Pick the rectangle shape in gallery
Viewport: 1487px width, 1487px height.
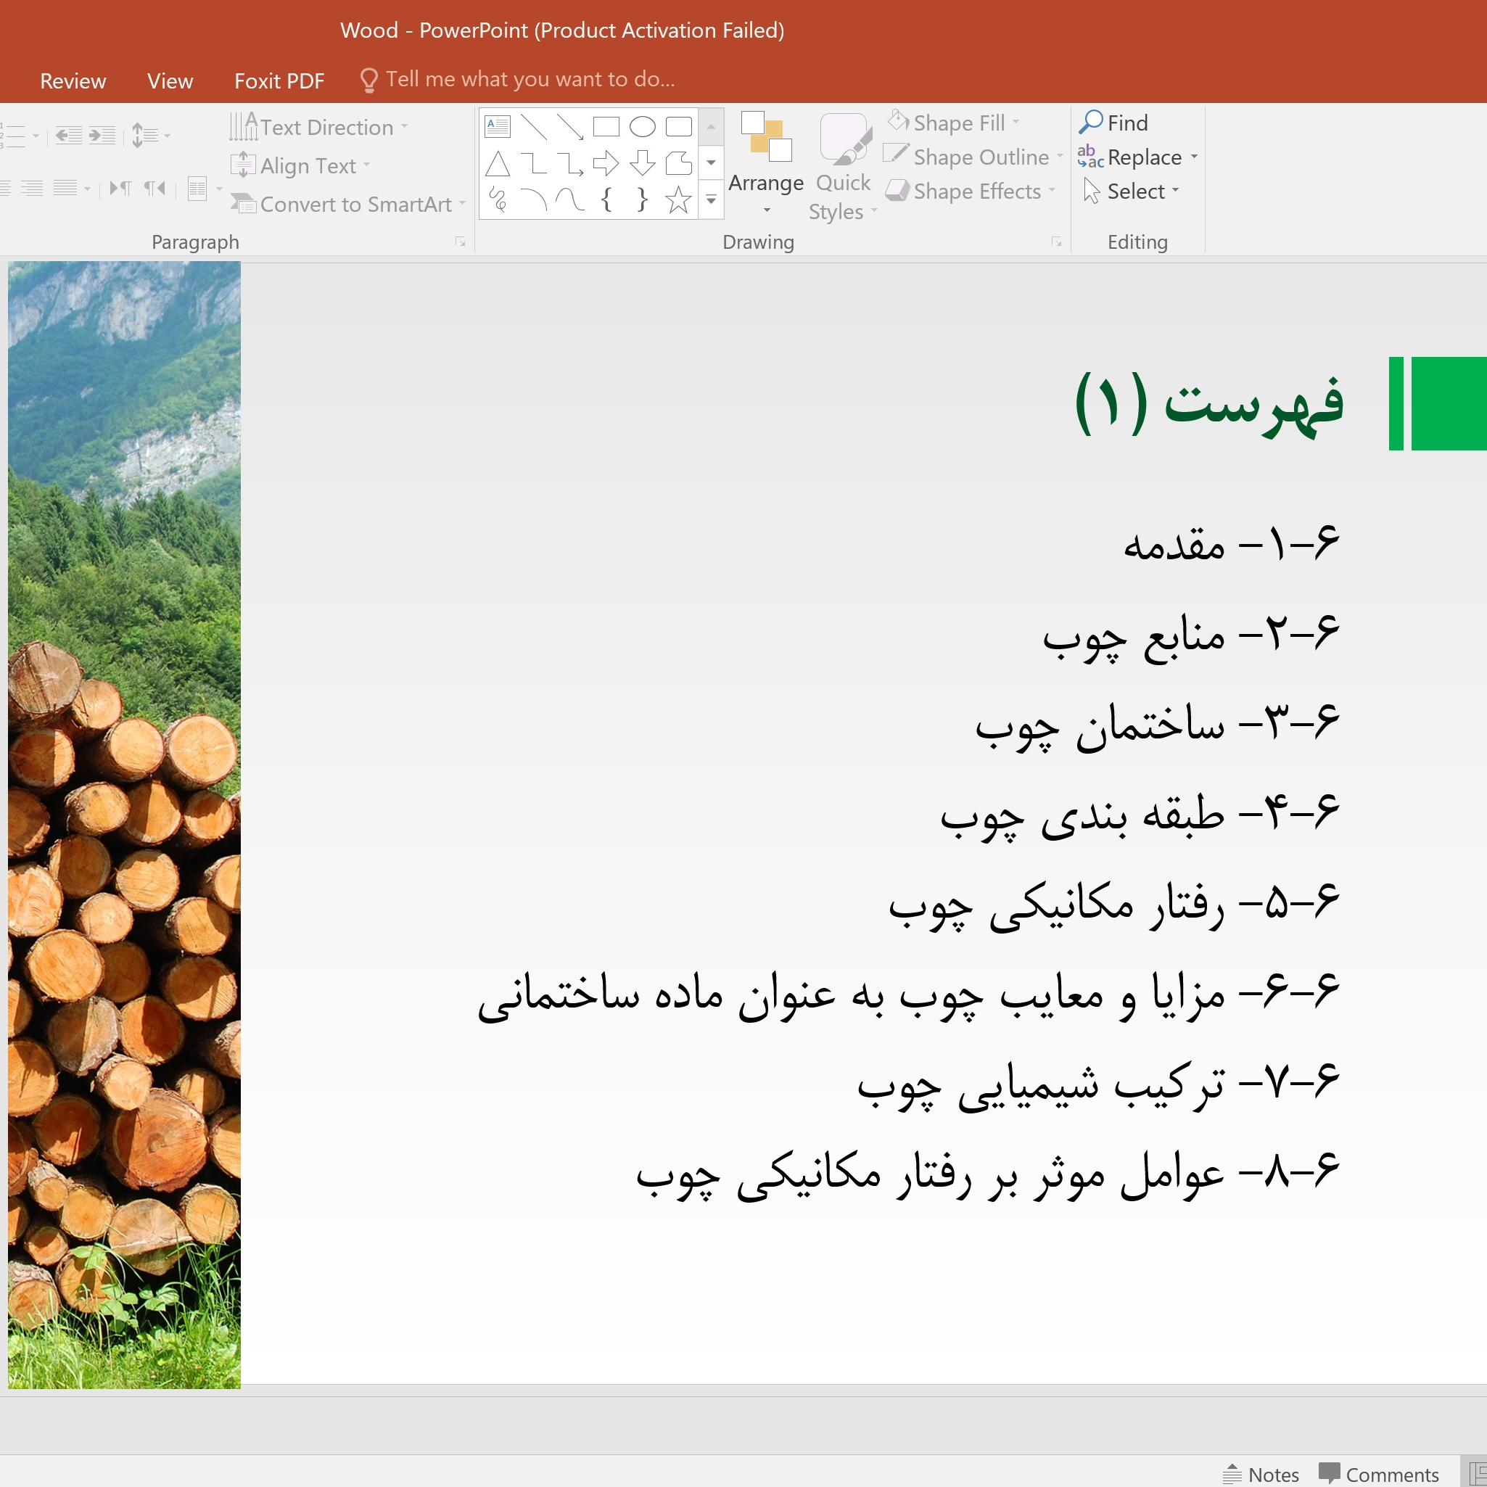click(606, 126)
